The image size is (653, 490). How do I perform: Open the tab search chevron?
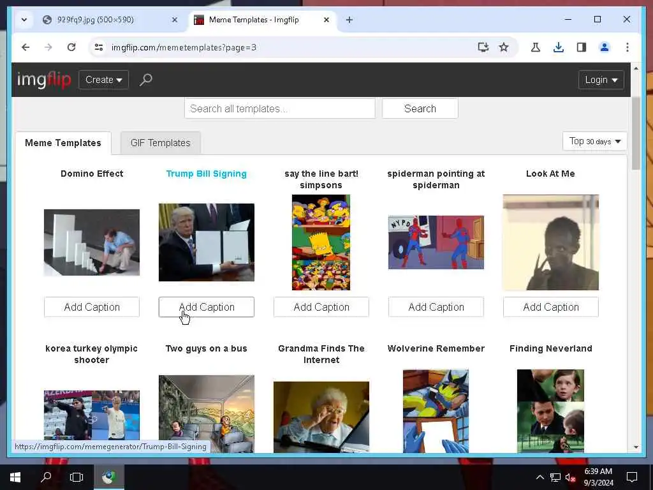(x=24, y=20)
